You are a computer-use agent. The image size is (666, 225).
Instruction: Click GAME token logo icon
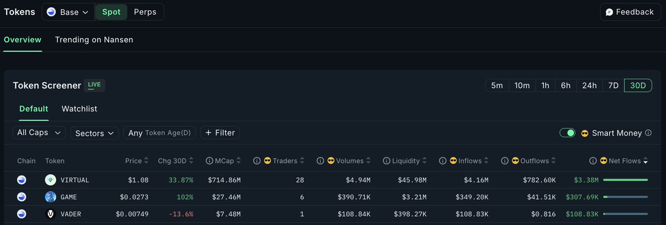51,196
